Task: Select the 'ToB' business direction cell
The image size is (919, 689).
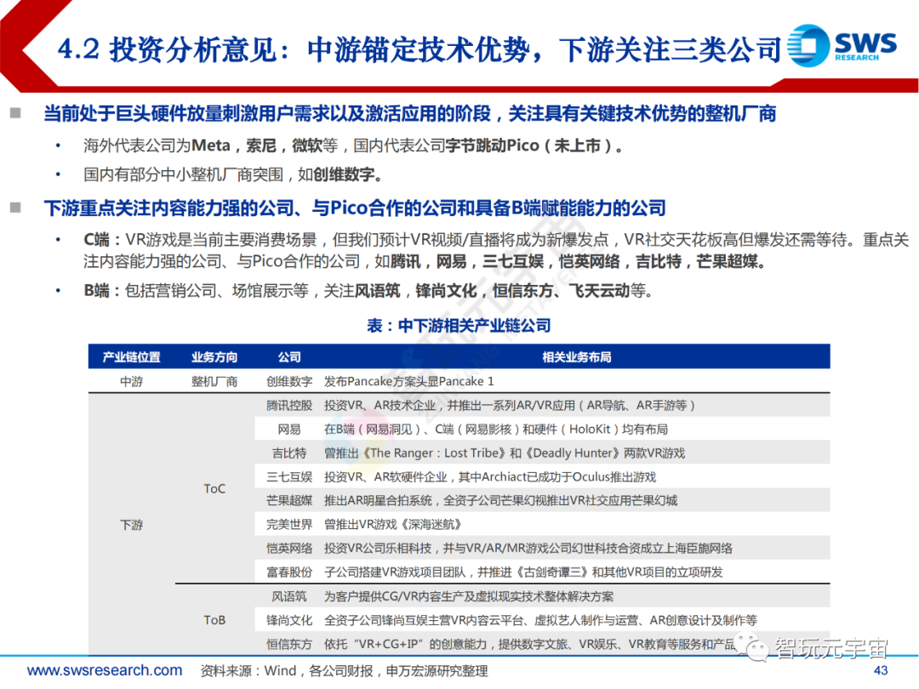Action: pos(214,620)
